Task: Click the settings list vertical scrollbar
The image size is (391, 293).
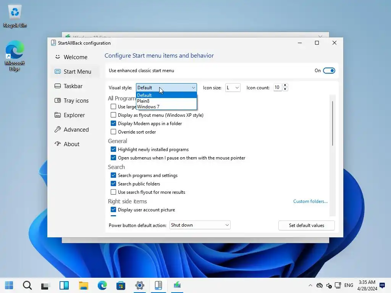Action: pos(333,123)
